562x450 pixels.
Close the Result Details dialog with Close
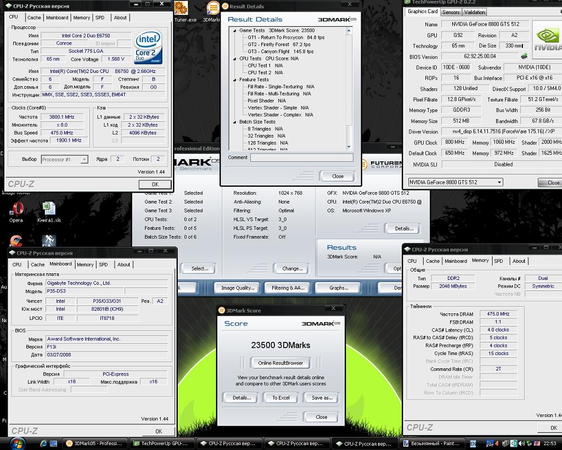click(338, 176)
